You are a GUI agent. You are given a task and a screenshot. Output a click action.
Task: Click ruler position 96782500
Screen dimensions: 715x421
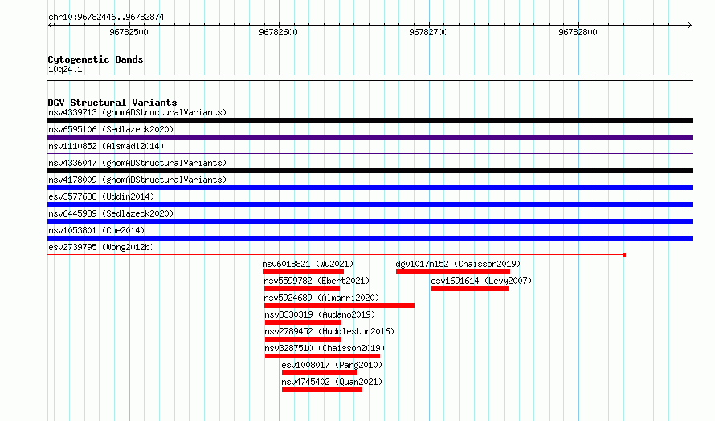pyautogui.click(x=129, y=32)
